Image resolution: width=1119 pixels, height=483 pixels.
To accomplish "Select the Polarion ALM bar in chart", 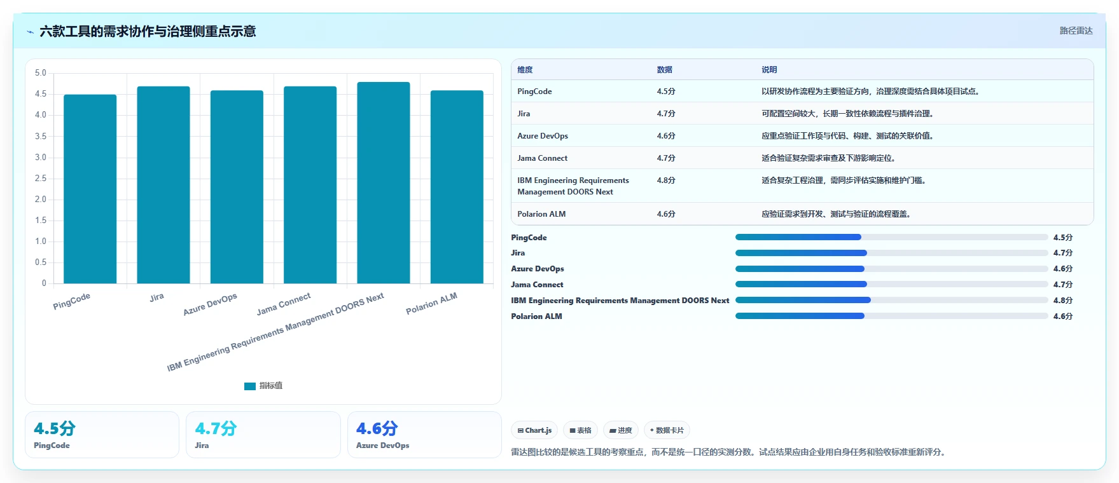I will coord(457,187).
